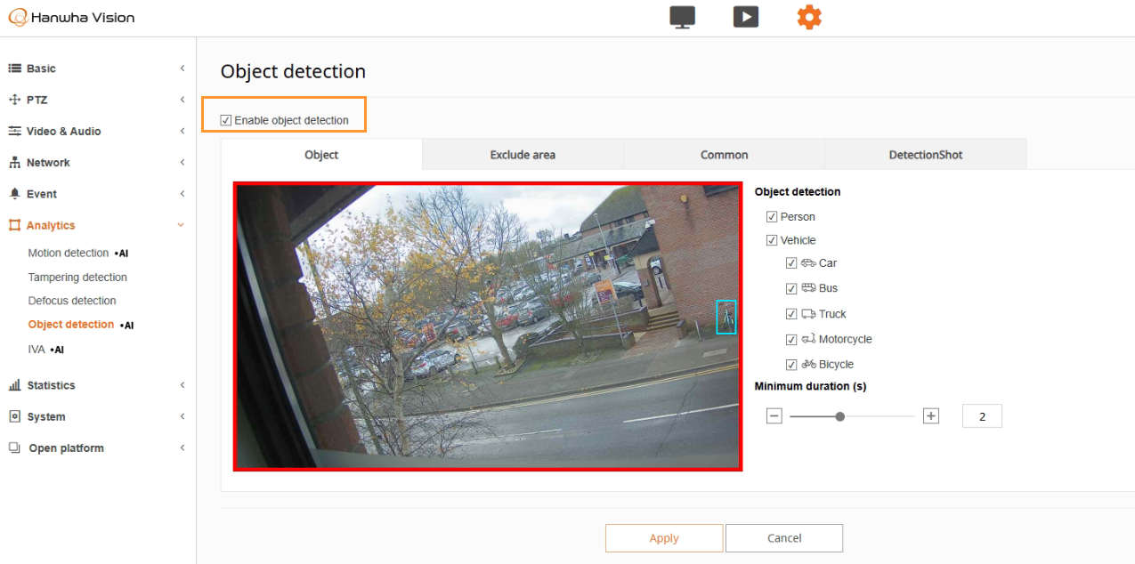This screenshot has width=1135, height=564.
Task: Click the Network icon in sidebar
Action: click(14, 163)
